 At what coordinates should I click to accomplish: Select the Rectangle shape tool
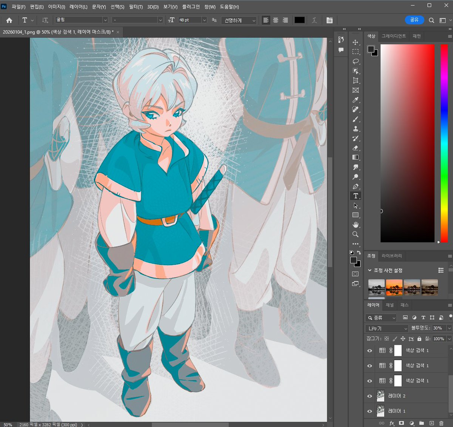[x=355, y=215]
